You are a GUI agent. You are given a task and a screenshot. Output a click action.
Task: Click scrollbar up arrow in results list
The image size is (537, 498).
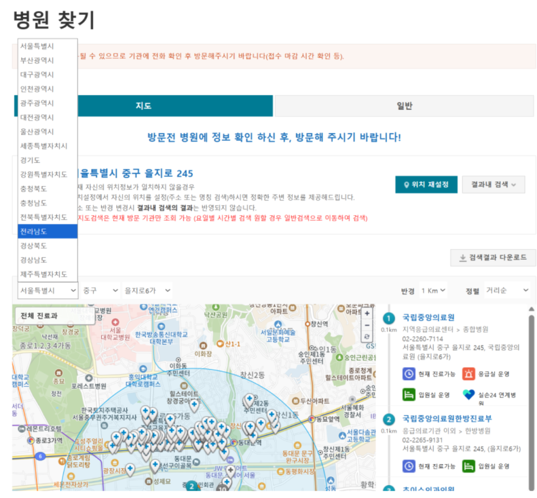(x=531, y=309)
